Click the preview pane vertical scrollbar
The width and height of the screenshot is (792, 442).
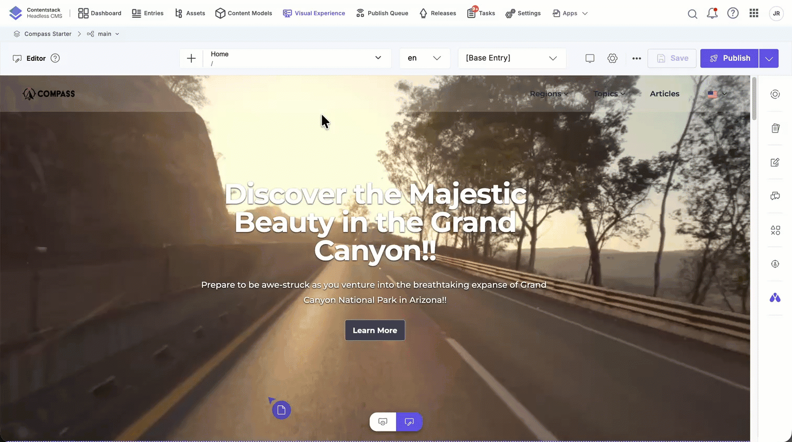(x=754, y=100)
